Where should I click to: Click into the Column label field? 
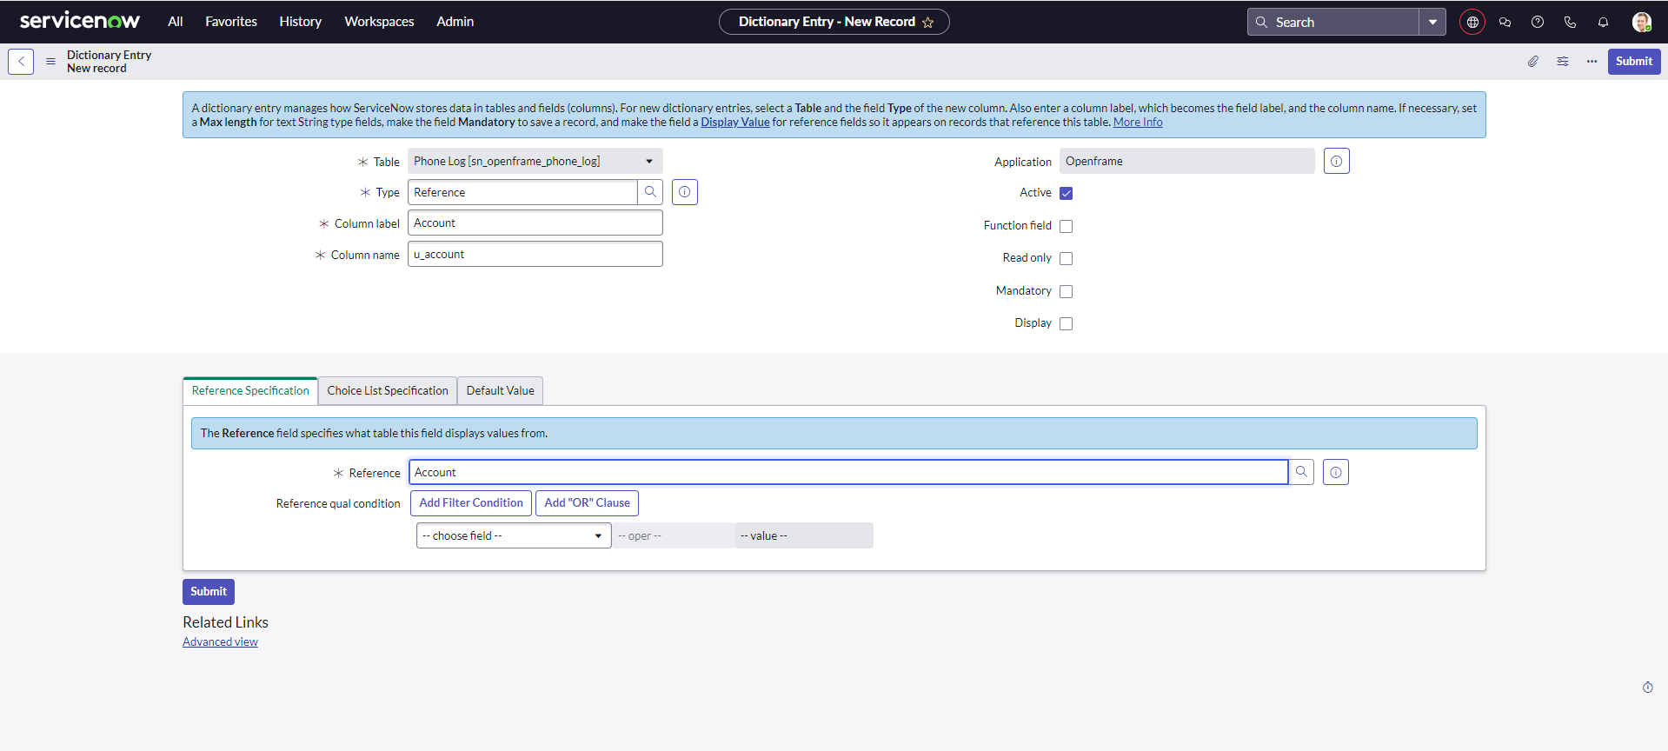tap(535, 223)
